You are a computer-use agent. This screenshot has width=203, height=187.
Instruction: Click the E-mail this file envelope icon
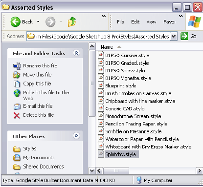coord(17,106)
